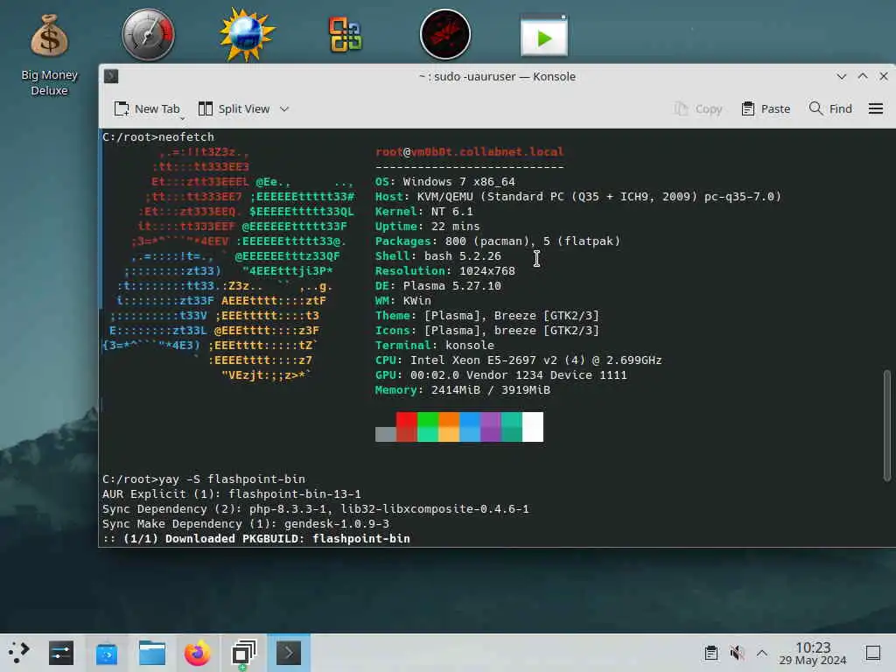Click the 'Resolution: 1024x768' line
This screenshot has height=672, width=896.
(x=445, y=271)
